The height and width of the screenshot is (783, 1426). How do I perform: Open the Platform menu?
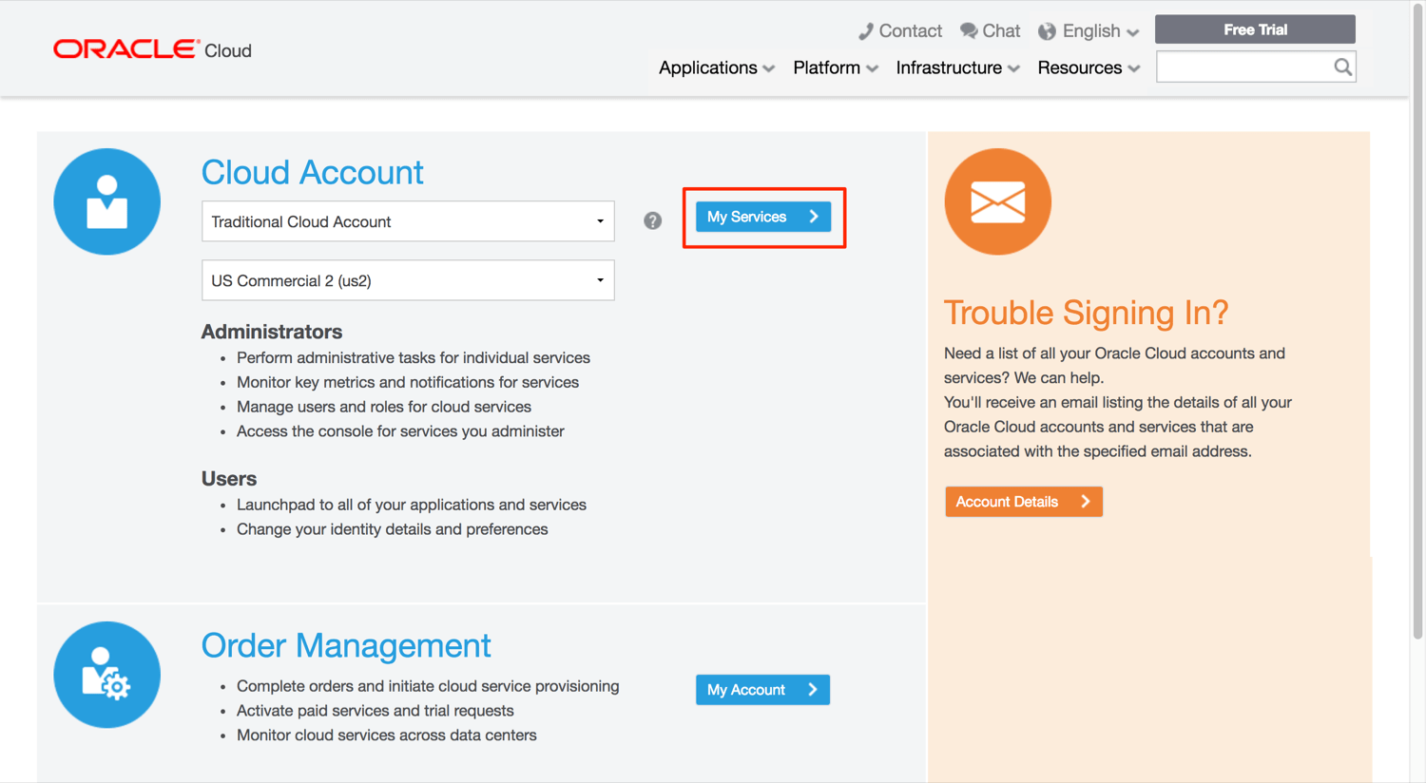tap(836, 67)
